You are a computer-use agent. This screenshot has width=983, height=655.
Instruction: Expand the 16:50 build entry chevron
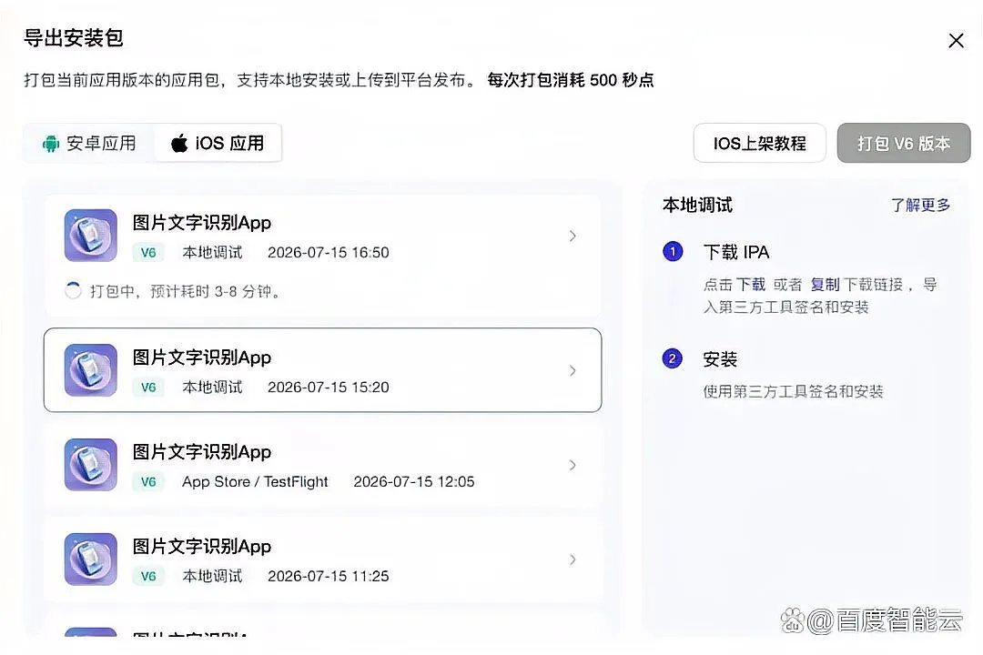(573, 236)
